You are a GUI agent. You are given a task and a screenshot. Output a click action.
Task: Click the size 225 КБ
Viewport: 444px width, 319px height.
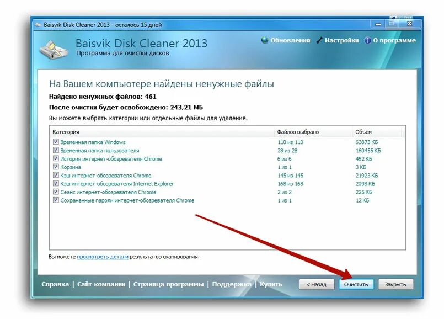pyautogui.click(x=364, y=192)
